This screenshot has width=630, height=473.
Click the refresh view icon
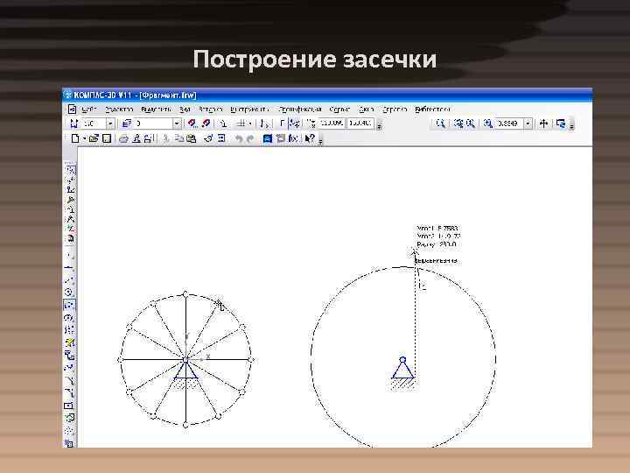561,124
